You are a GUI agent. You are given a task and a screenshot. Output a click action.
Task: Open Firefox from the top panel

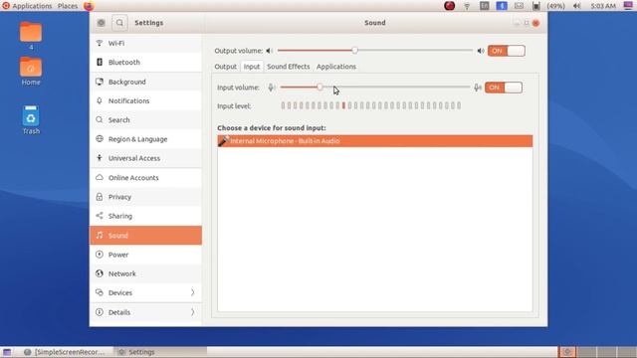click(89, 6)
